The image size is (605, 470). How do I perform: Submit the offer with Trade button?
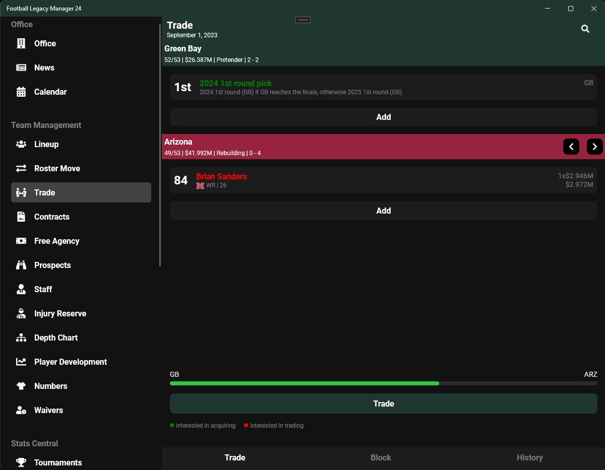click(x=384, y=404)
